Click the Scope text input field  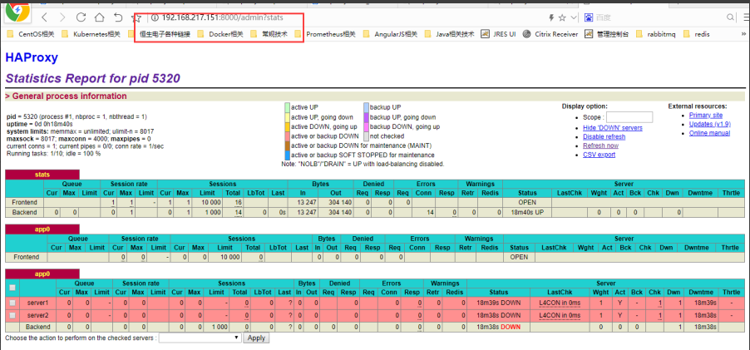pyautogui.click(x=629, y=117)
